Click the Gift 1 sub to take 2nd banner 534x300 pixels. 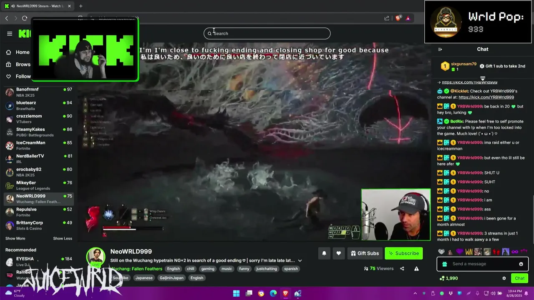point(502,66)
